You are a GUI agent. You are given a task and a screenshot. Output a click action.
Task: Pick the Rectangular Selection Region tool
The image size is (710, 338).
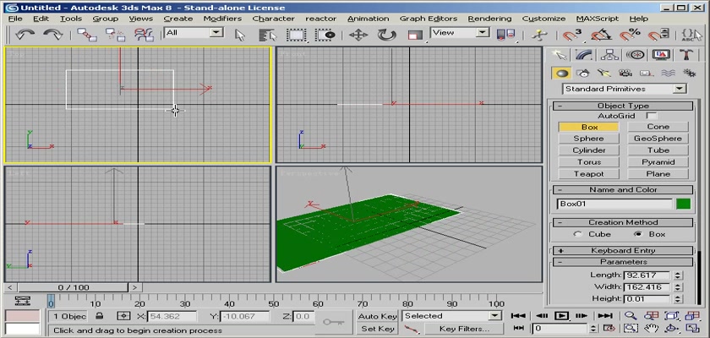[x=297, y=35]
